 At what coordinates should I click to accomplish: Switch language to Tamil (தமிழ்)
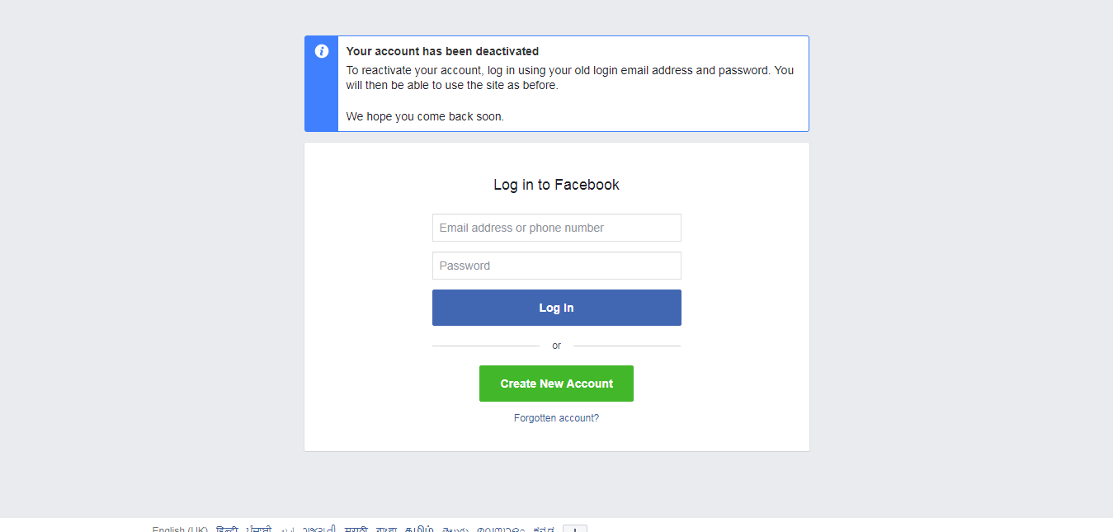(x=419, y=529)
